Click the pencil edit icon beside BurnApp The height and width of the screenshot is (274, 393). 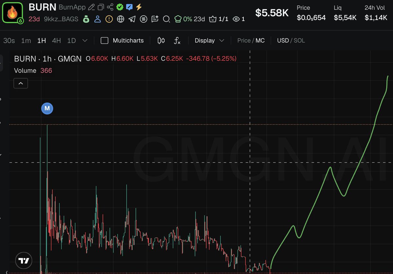pos(92,7)
